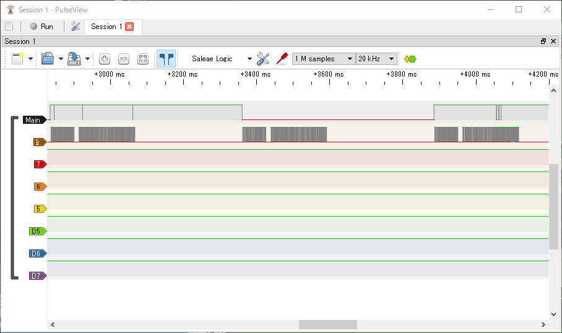Select the yellow channel 5 label
The width and height of the screenshot is (562, 333).
[x=40, y=209]
